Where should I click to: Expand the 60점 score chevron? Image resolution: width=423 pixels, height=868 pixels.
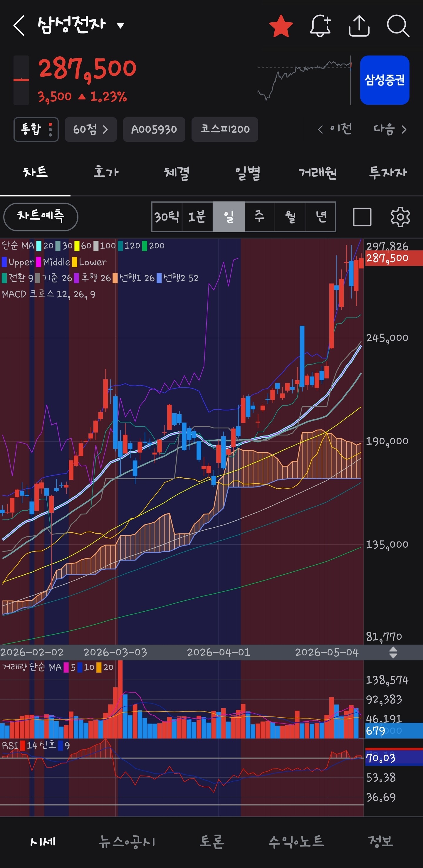click(x=91, y=129)
